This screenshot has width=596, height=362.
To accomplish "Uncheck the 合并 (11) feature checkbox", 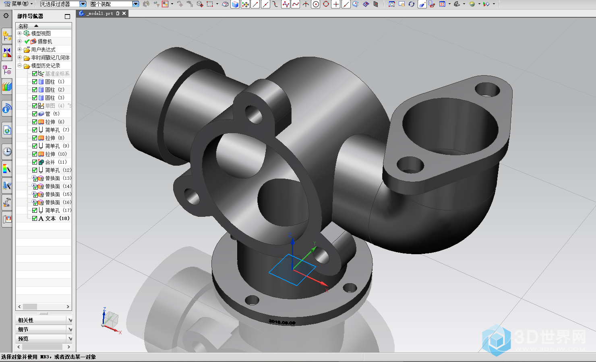I will (35, 162).
